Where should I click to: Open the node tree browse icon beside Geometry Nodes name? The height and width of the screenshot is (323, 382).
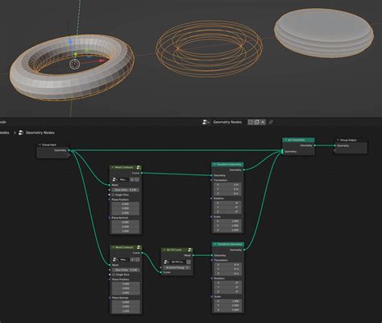[206, 122]
